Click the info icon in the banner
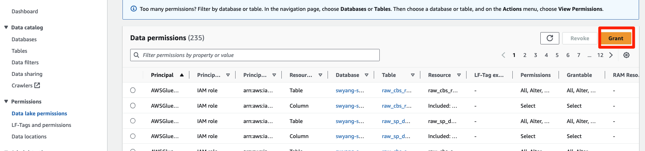Image resolution: width=645 pixels, height=151 pixels. (x=134, y=9)
